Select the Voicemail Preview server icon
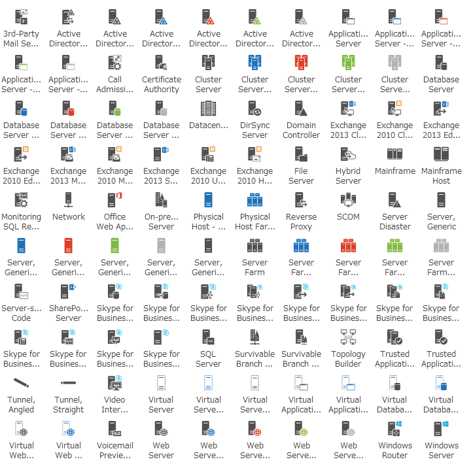471x468 pixels. point(114,429)
